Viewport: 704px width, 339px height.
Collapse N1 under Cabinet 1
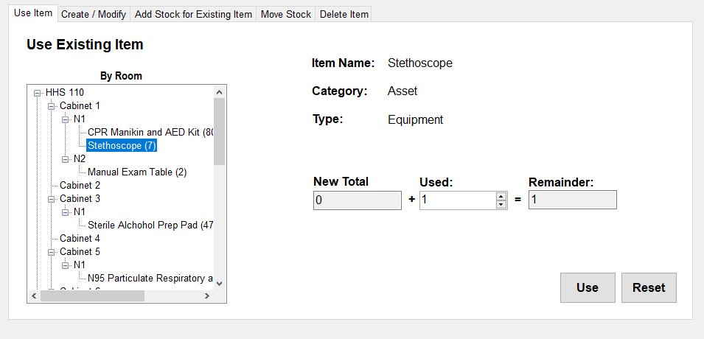65,119
